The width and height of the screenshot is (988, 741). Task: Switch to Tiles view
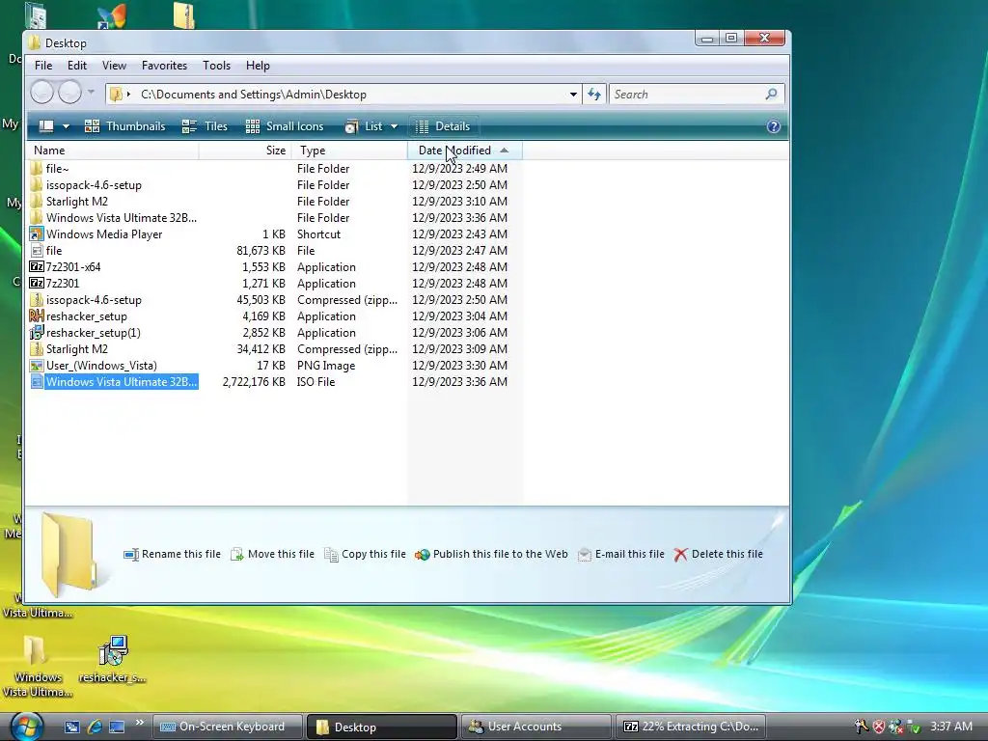[x=205, y=126]
